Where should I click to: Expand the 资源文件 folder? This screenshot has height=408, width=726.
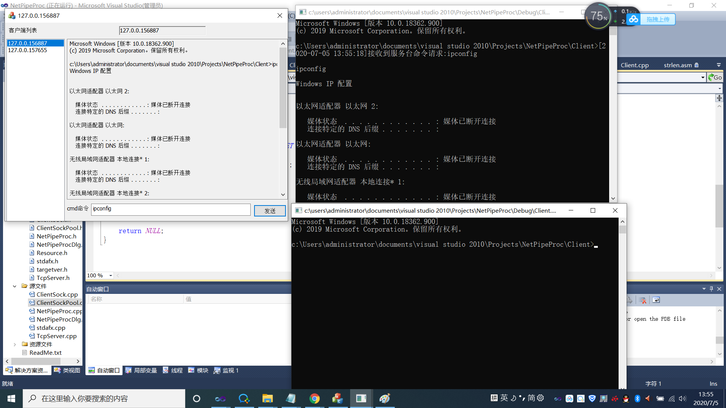(15, 345)
